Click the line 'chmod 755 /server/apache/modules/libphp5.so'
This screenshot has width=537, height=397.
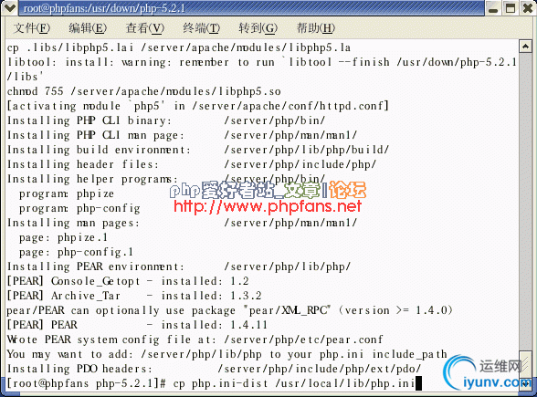click(144, 91)
